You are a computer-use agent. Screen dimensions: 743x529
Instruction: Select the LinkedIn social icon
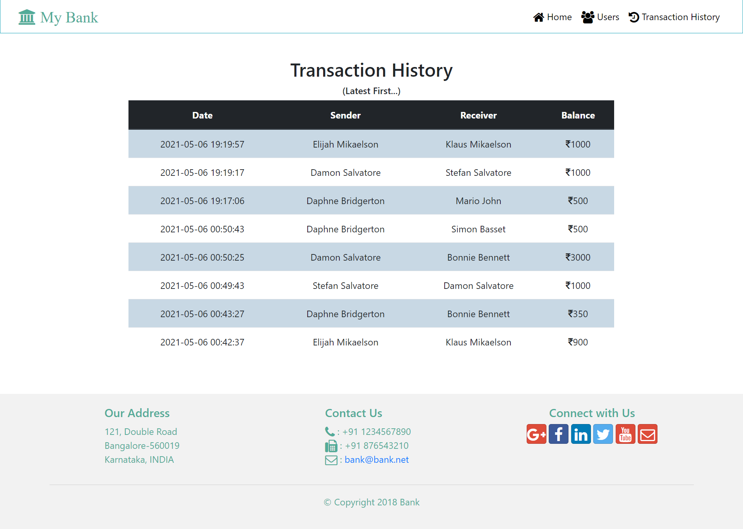[581, 434]
